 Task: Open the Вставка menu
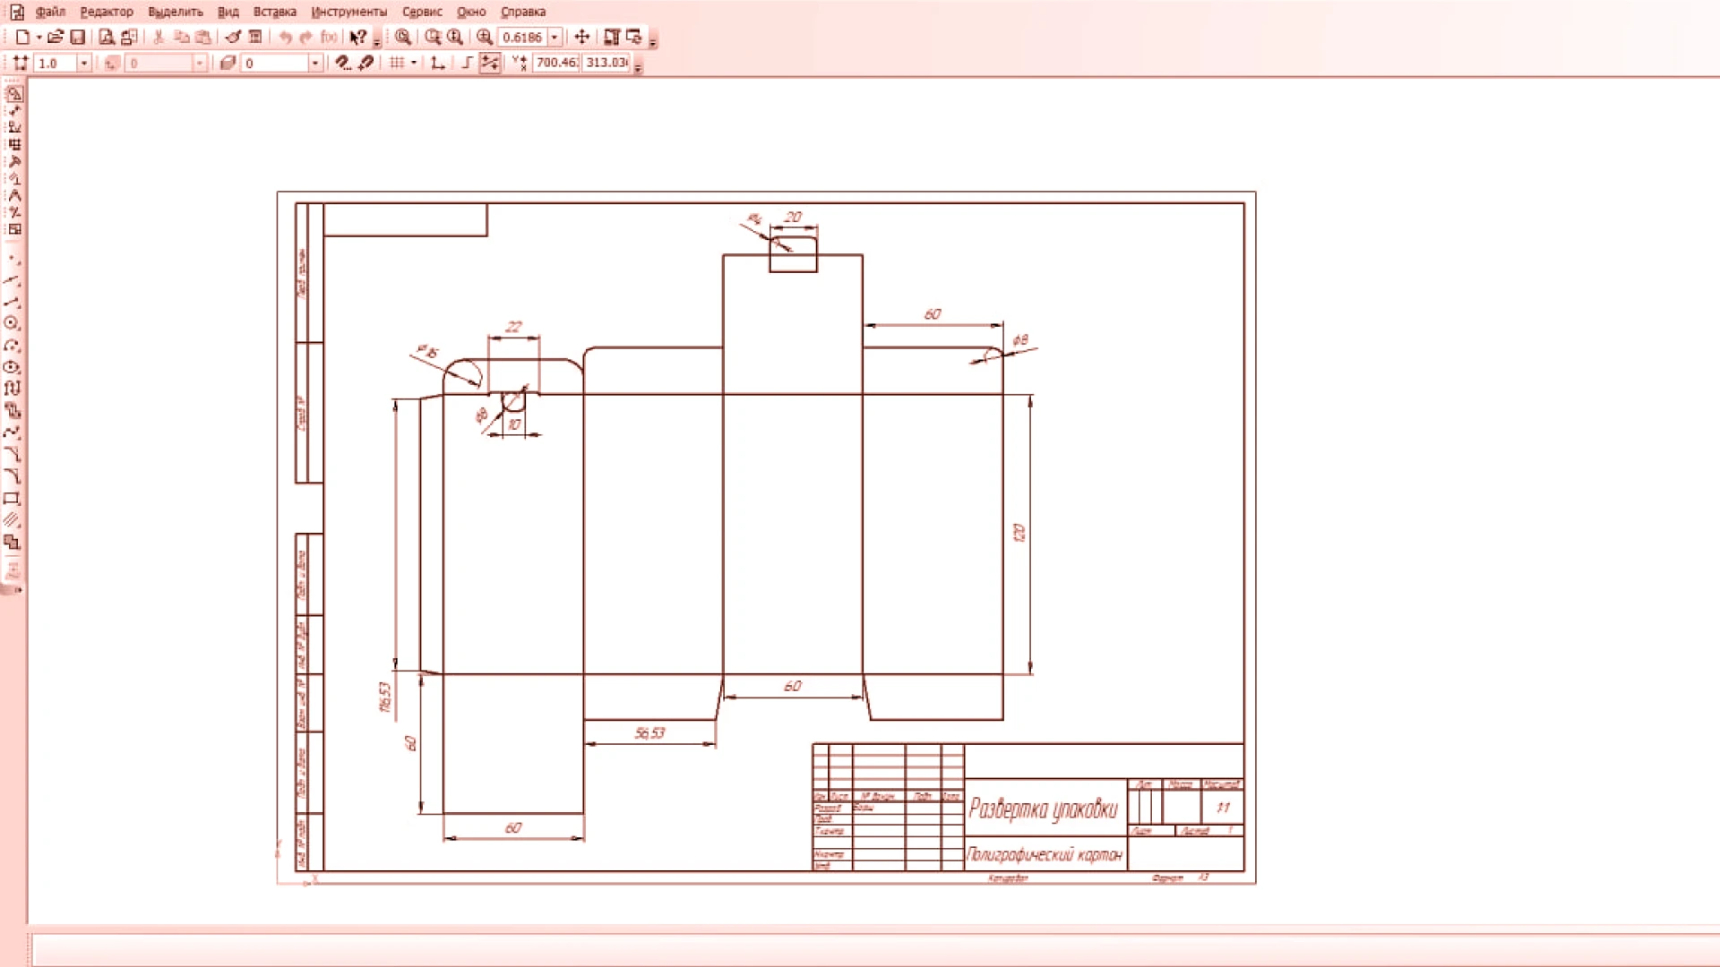tap(274, 12)
